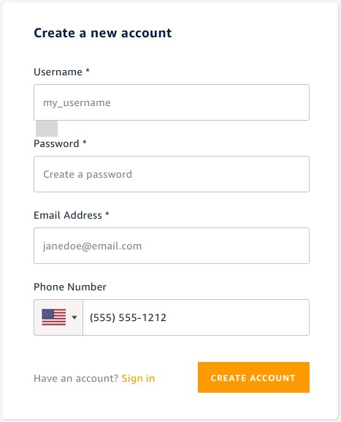Click the my_username placeholder text
341x422 pixels.
tap(77, 103)
